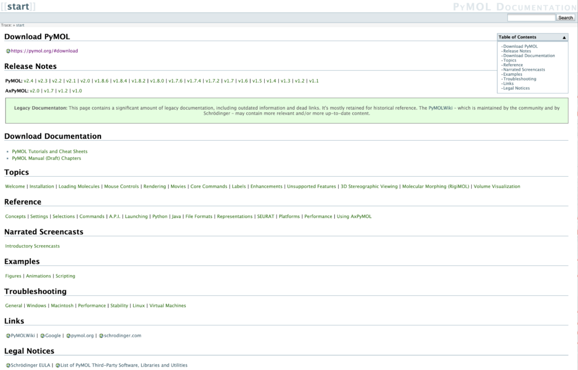
Task: Jump to Legal Notices in Table of Contents
Action: (x=516, y=88)
